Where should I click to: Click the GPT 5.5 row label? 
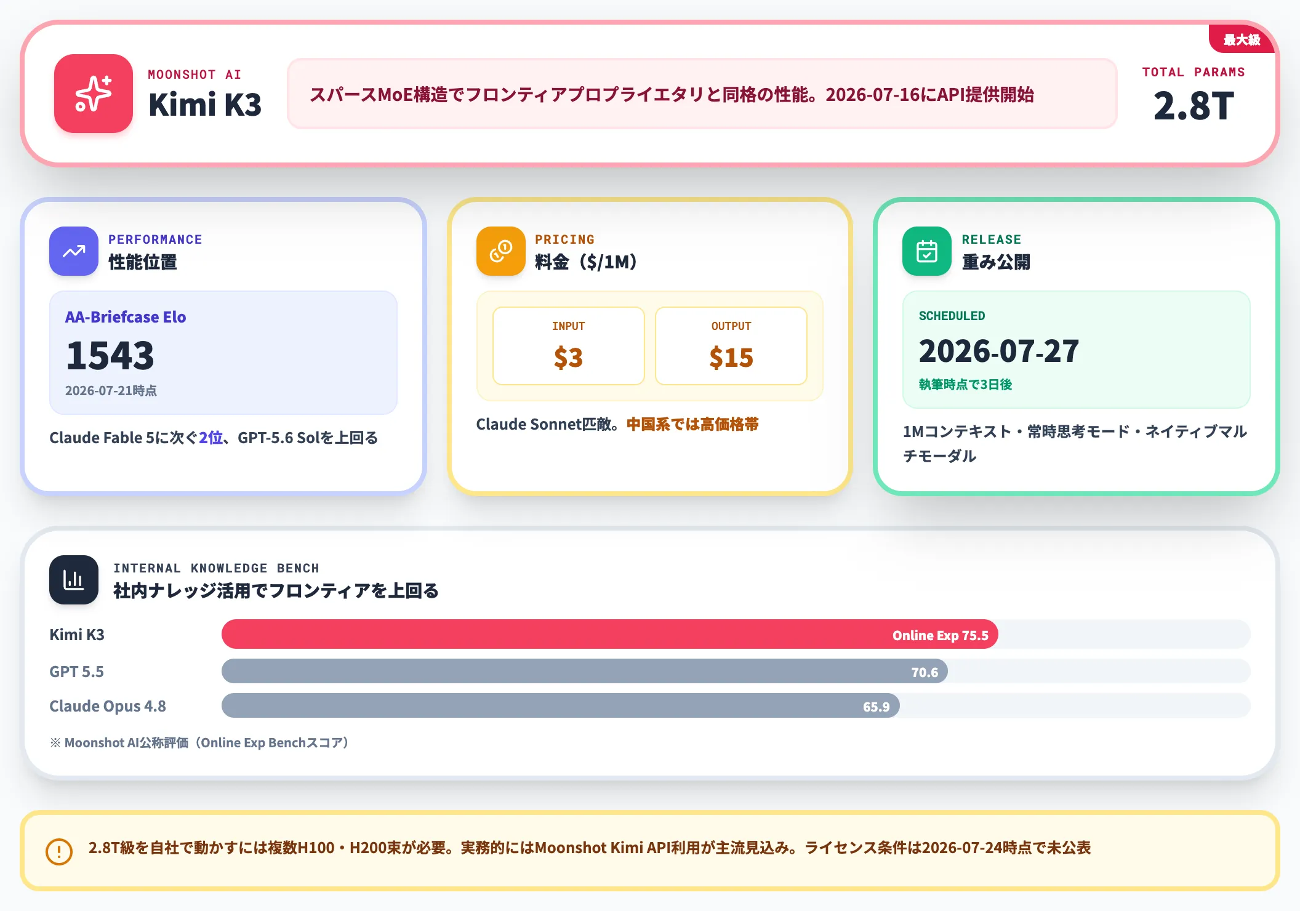pos(76,672)
